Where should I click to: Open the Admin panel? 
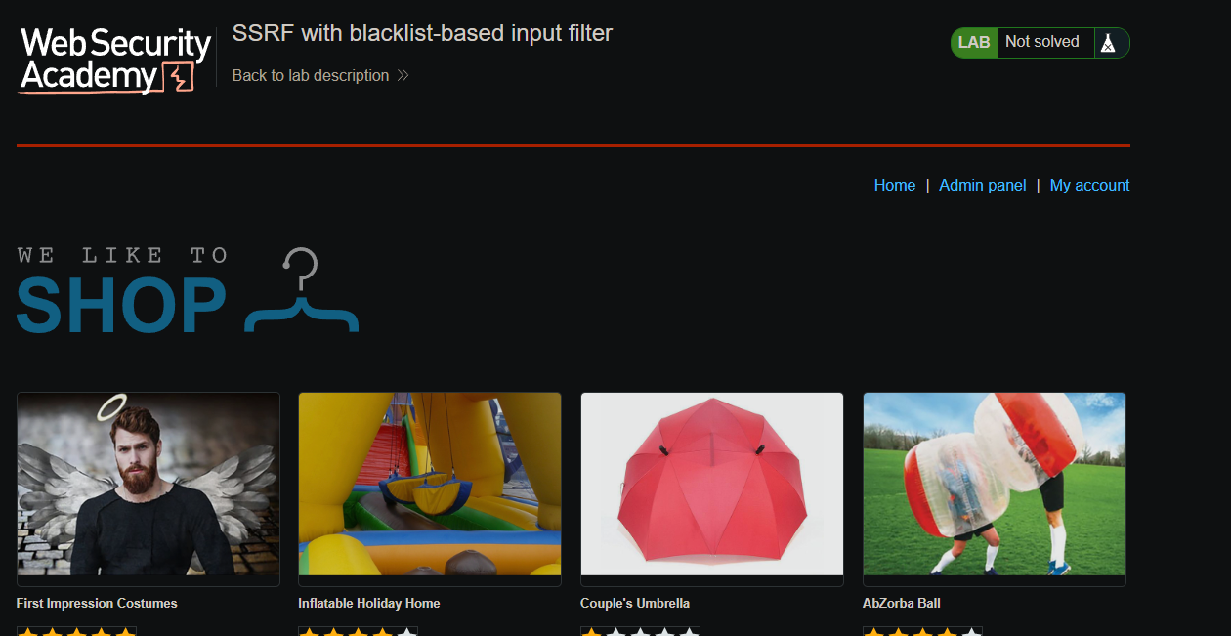point(982,186)
